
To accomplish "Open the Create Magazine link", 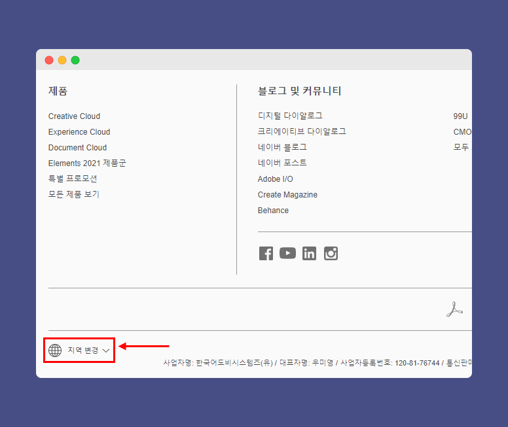I will pyautogui.click(x=287, y=195).
